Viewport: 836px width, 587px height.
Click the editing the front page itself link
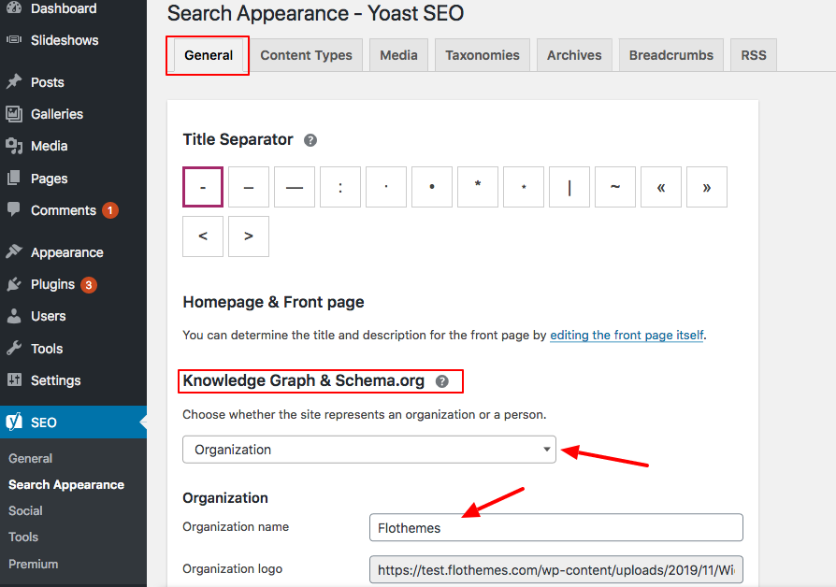pos(627,335)
